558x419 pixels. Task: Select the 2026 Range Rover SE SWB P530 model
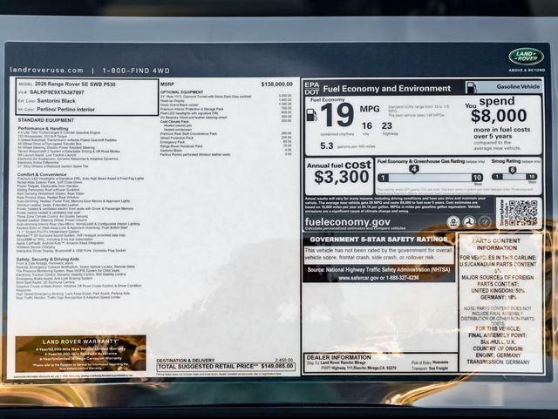coord(75,84)
